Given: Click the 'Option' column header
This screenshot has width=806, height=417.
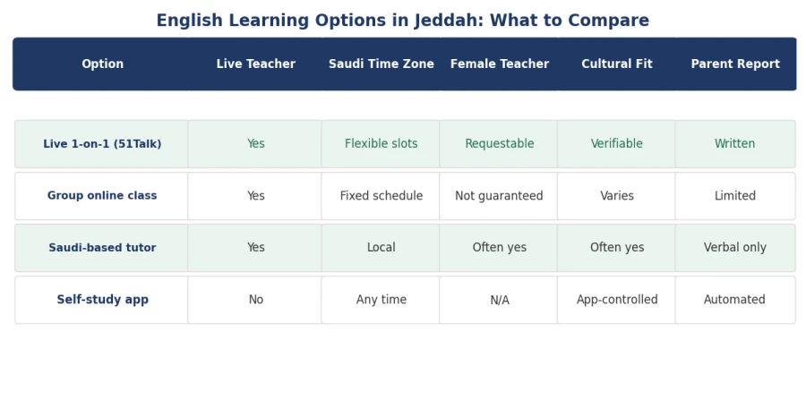Looking at the screenshot, I should 102,64.
